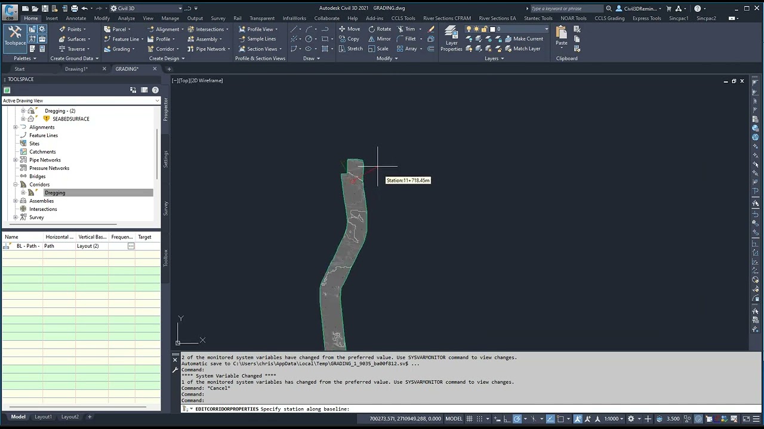
Task: Switch to the Layout1 tab
Action: pyautogui.click(x=43, y=416)
